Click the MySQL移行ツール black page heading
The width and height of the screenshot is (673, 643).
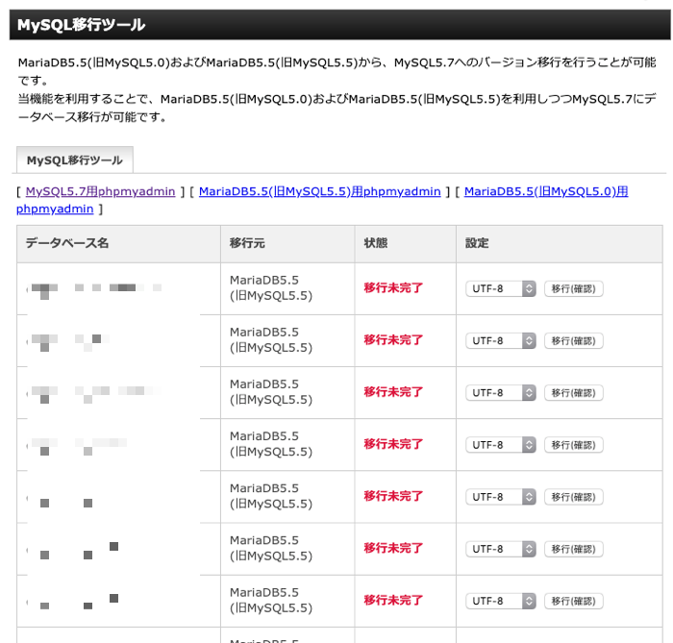coord(340,25)
